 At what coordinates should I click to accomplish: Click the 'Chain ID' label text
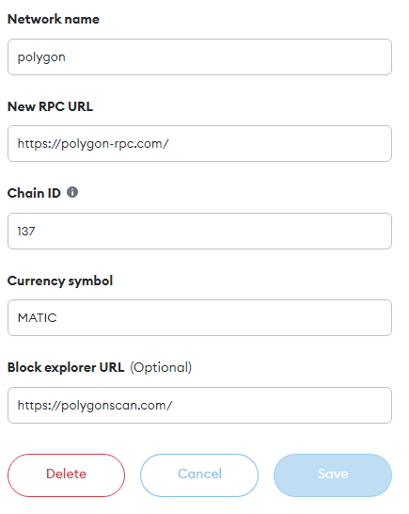click(34, 193)
